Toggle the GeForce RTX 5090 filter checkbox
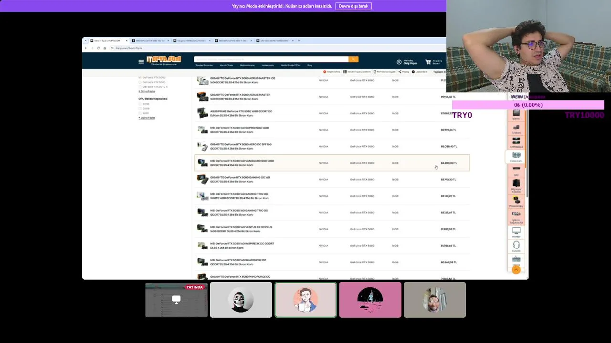The height and width of the screenshot is (343, 611). (x=140, y=82)
